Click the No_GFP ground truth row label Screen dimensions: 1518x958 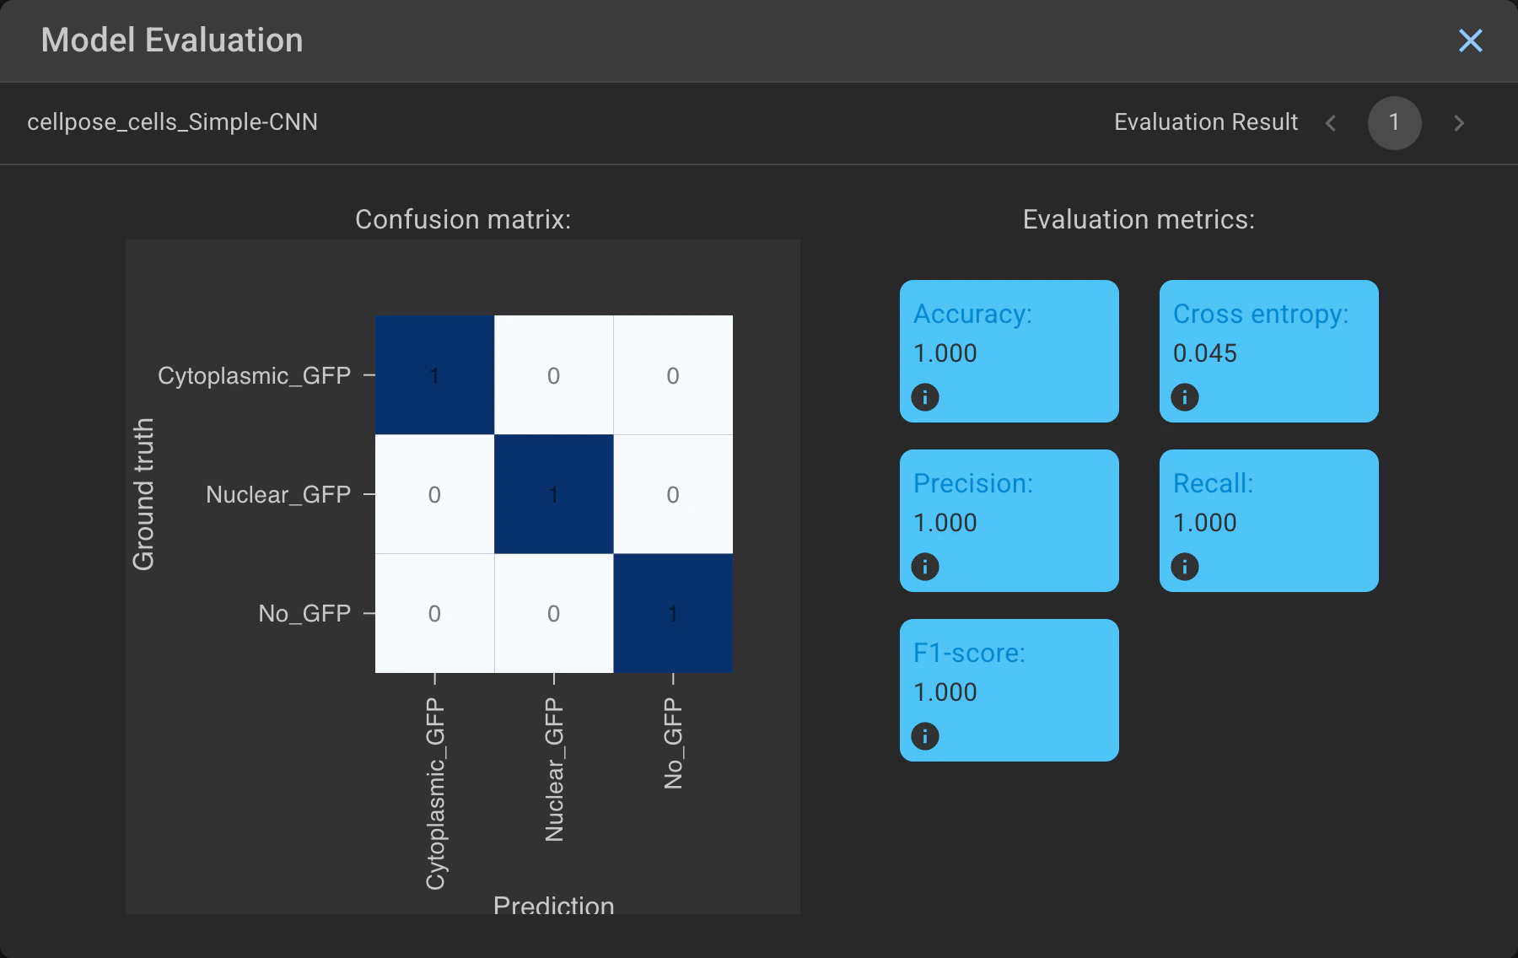[x=304, y=613]
